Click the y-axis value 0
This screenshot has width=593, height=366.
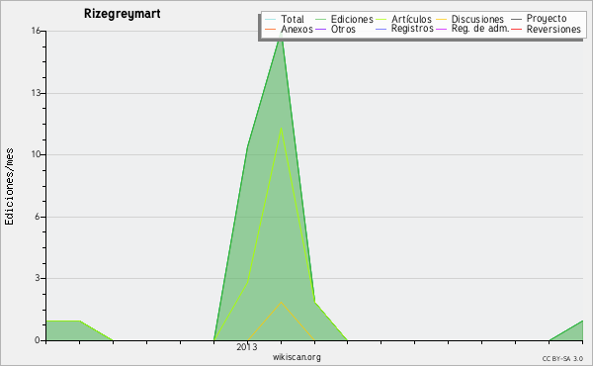(38, 340)
